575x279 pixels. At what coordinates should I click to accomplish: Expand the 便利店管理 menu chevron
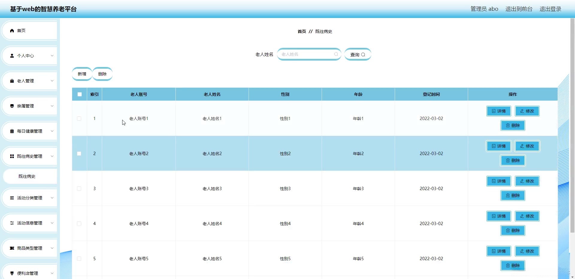pyautogui.click(x=52, y=273)
